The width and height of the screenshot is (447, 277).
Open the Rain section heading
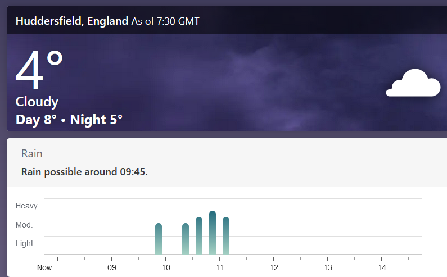(32, 153)
